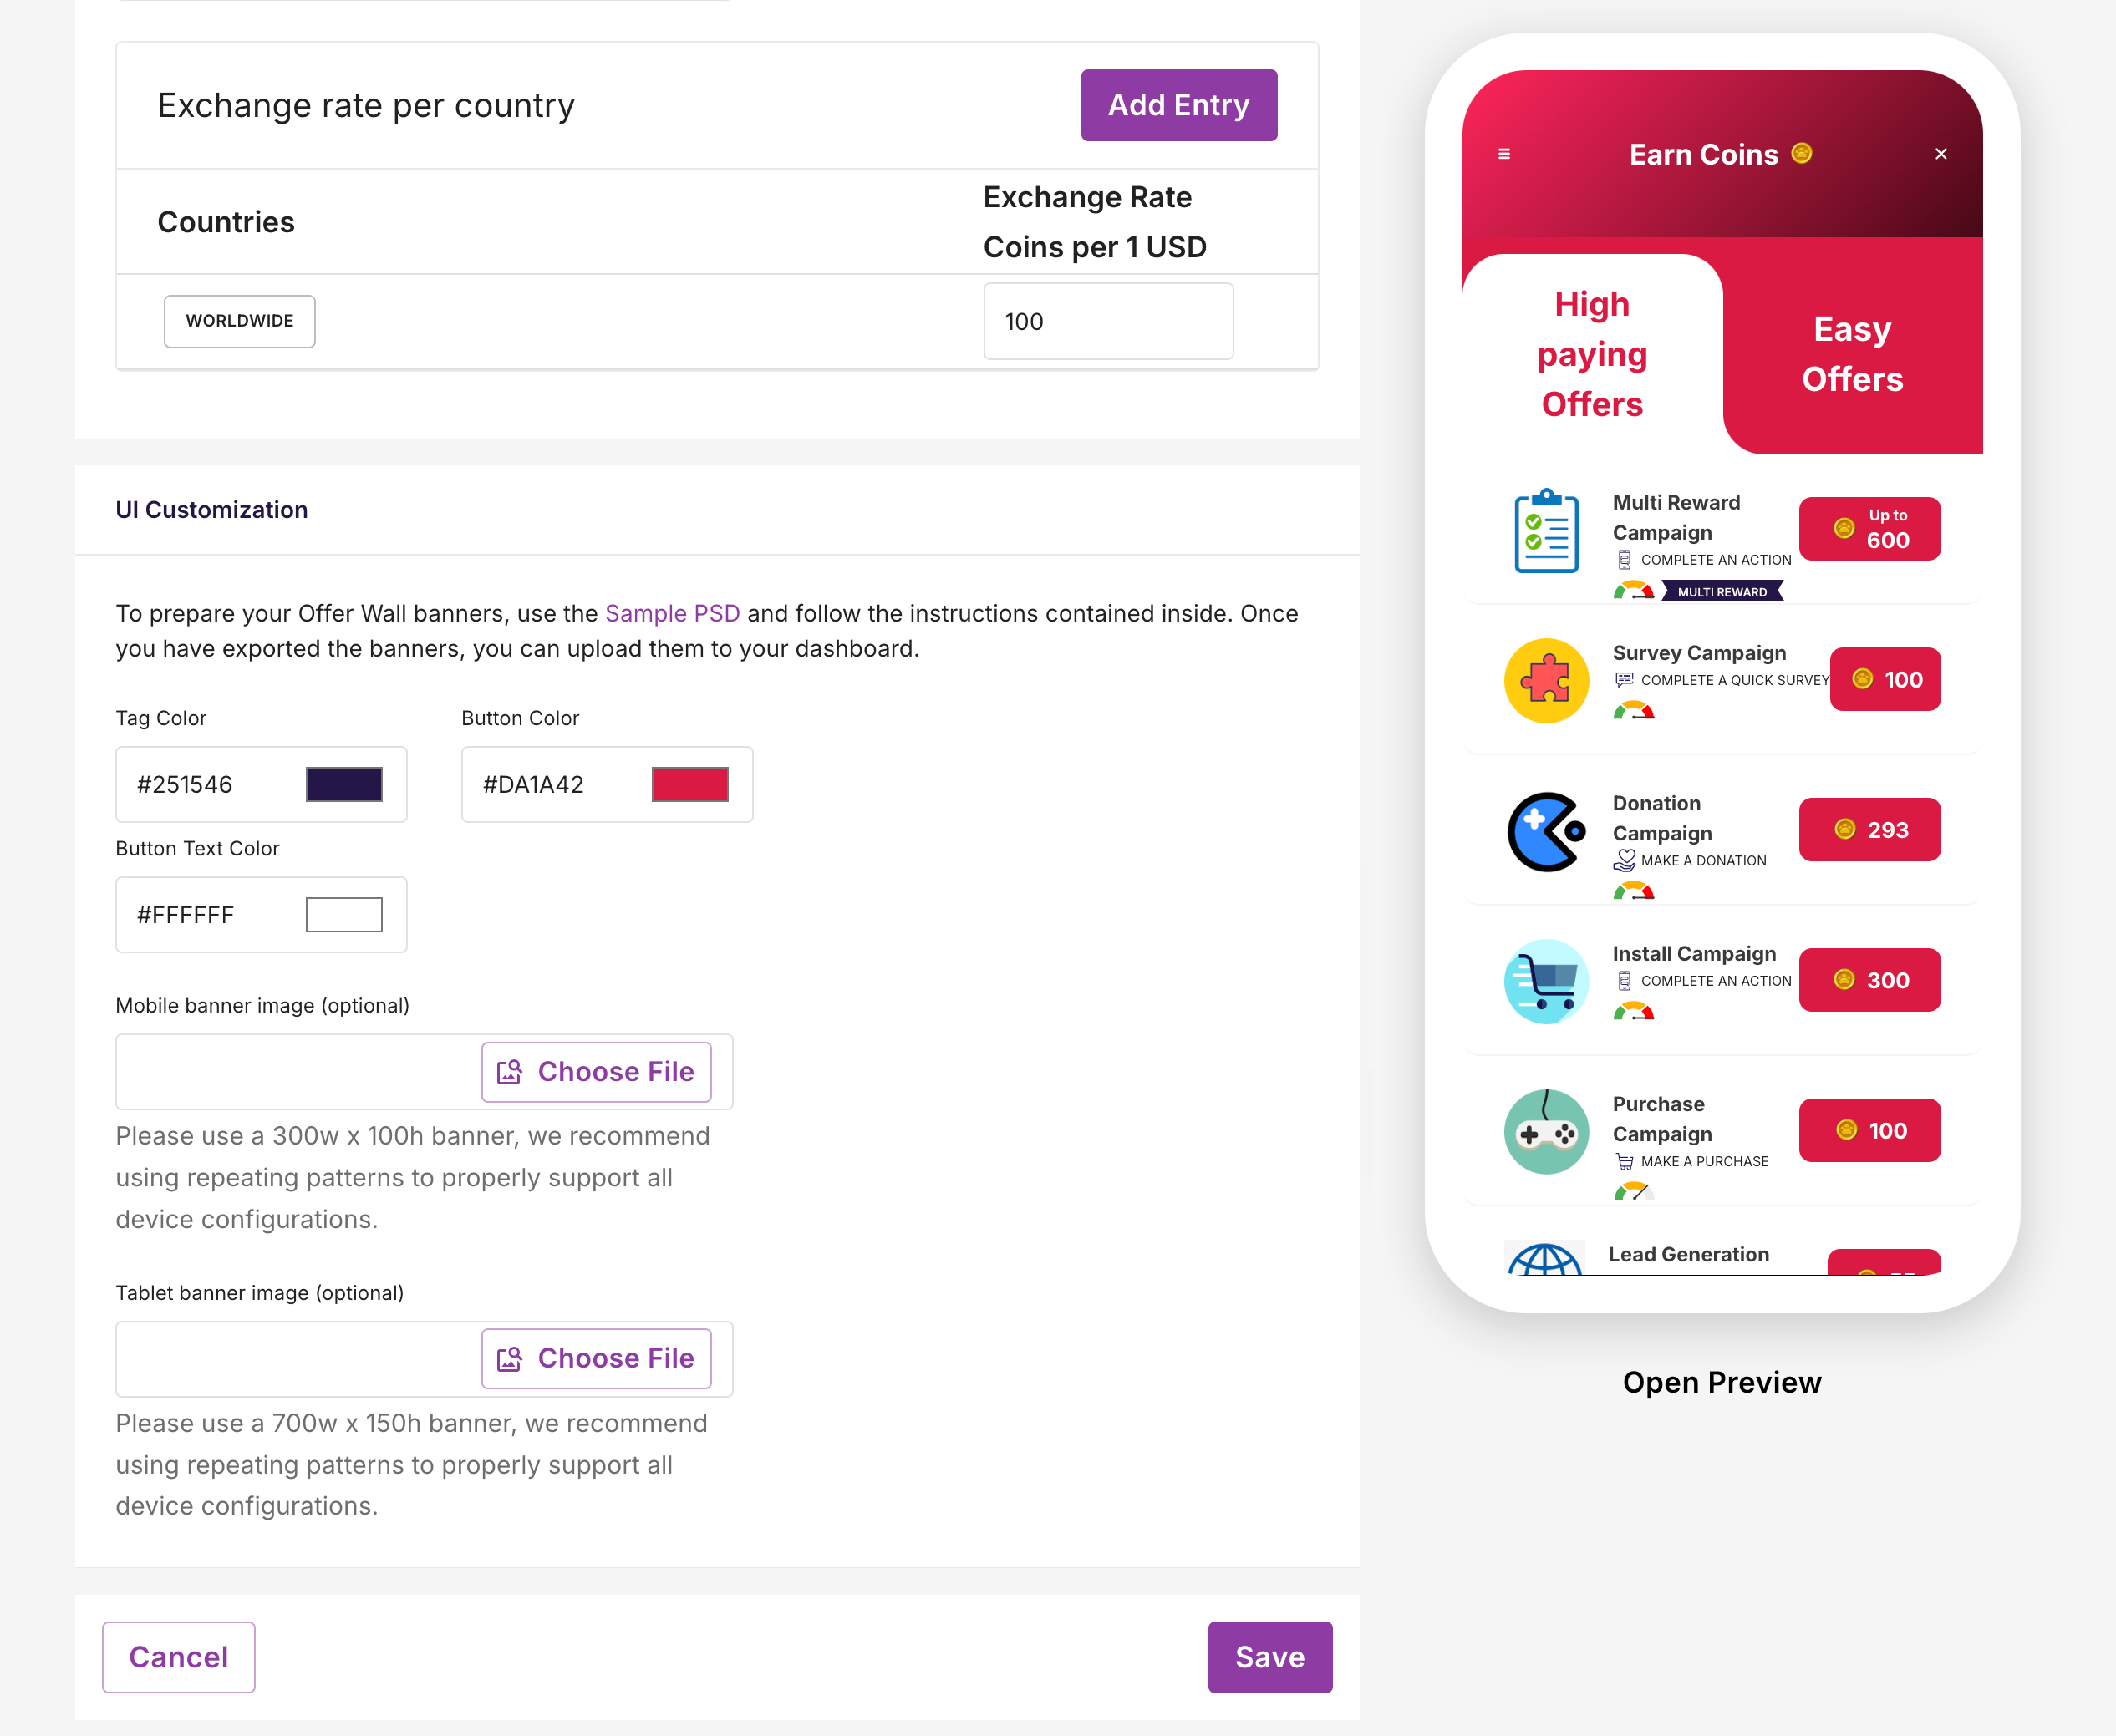
Task: Close the Earn Coins preview panel
Action: point(1940,154)
